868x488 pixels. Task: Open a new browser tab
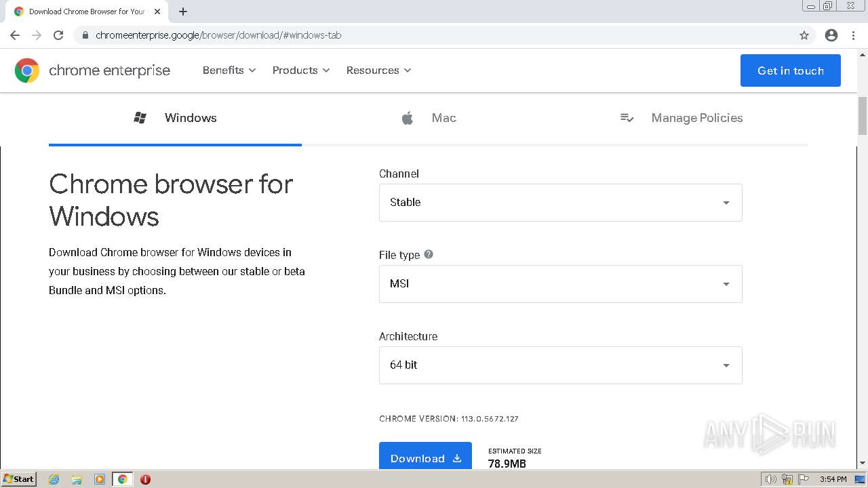tap(183, 12)
